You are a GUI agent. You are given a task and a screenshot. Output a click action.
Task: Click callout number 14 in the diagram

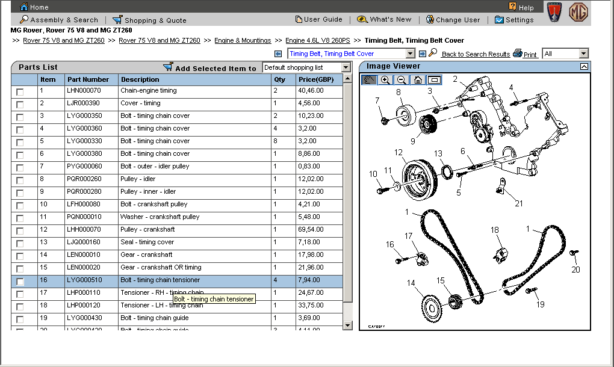coord(411,283)
